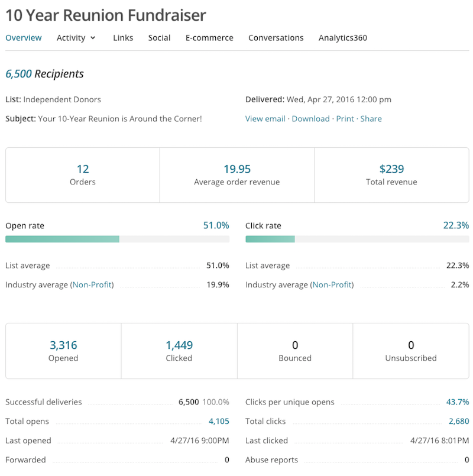Click the Print link
This screenshot has height=476, width=473.
(x=345, y=119)
